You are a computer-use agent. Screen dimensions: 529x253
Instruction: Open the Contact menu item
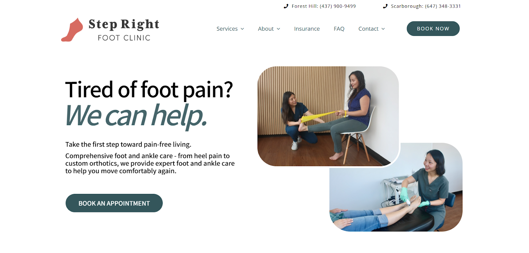tap(368, 29)
